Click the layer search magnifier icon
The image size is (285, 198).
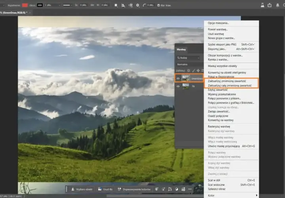[178, 58]
